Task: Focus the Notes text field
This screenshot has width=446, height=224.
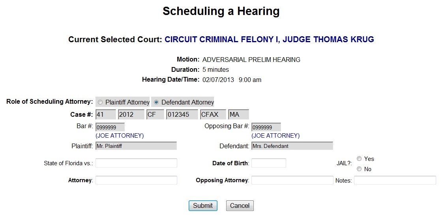Action: (395, 180)
